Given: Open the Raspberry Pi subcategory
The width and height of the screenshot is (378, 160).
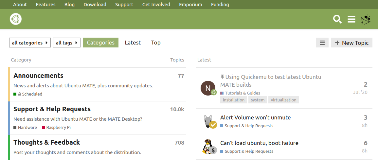Looking at the screenshot, I should click(59, 128).
